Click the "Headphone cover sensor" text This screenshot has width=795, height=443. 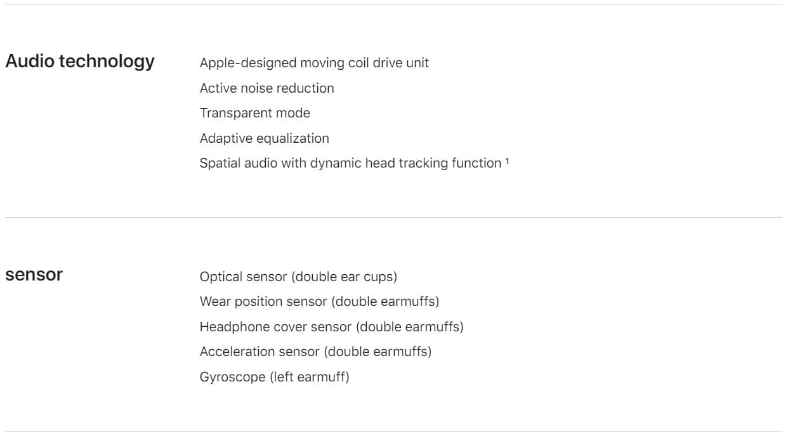[275, 327]
